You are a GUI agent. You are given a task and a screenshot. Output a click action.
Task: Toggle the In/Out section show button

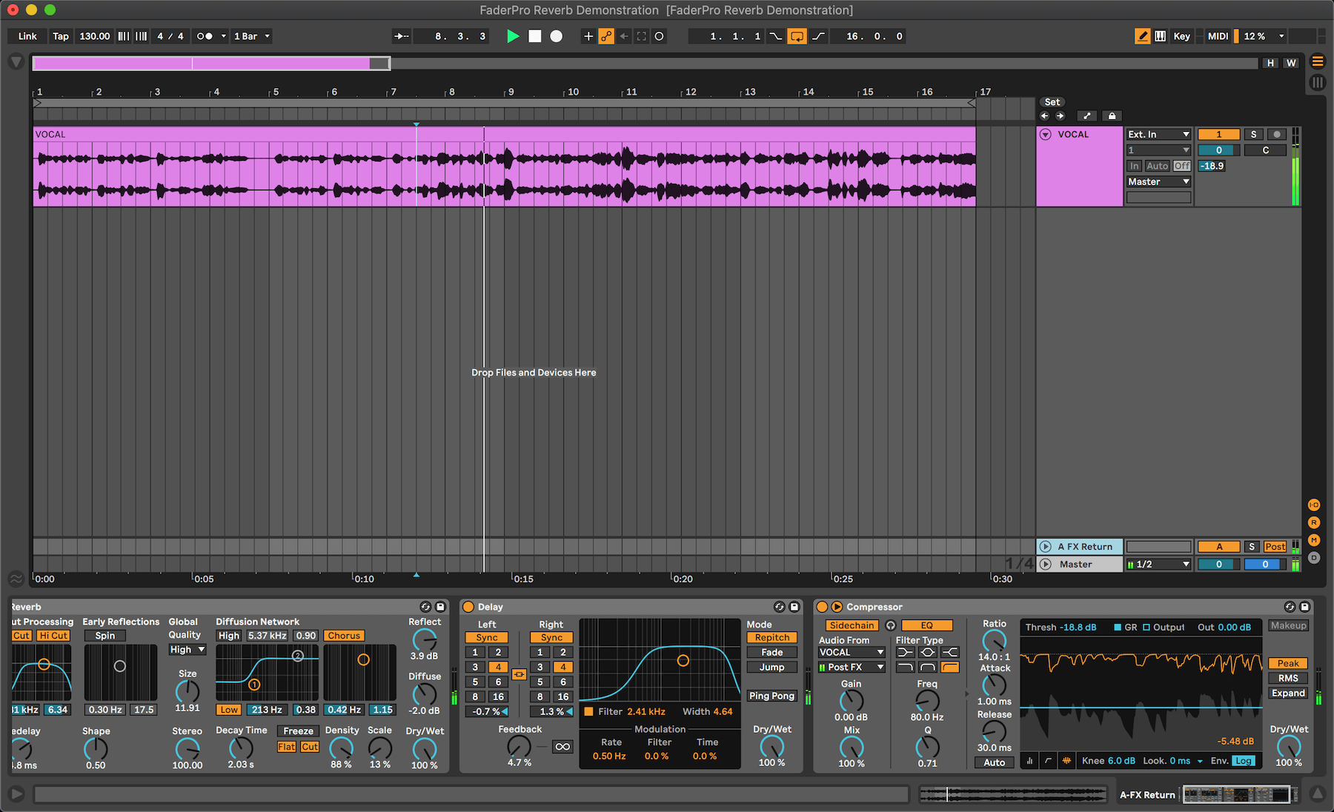pos(1314,505)
